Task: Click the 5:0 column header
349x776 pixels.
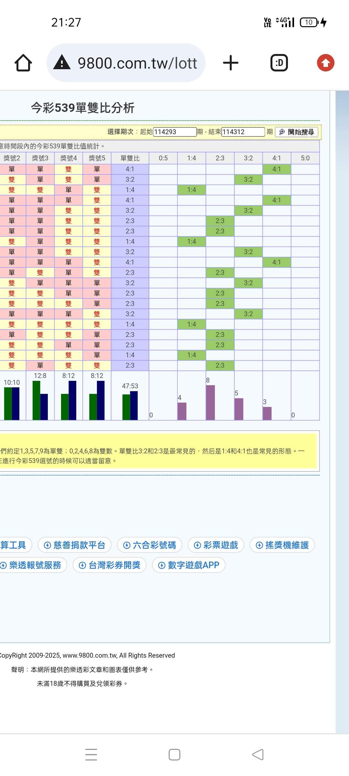Action: click(x=305, y=158)
